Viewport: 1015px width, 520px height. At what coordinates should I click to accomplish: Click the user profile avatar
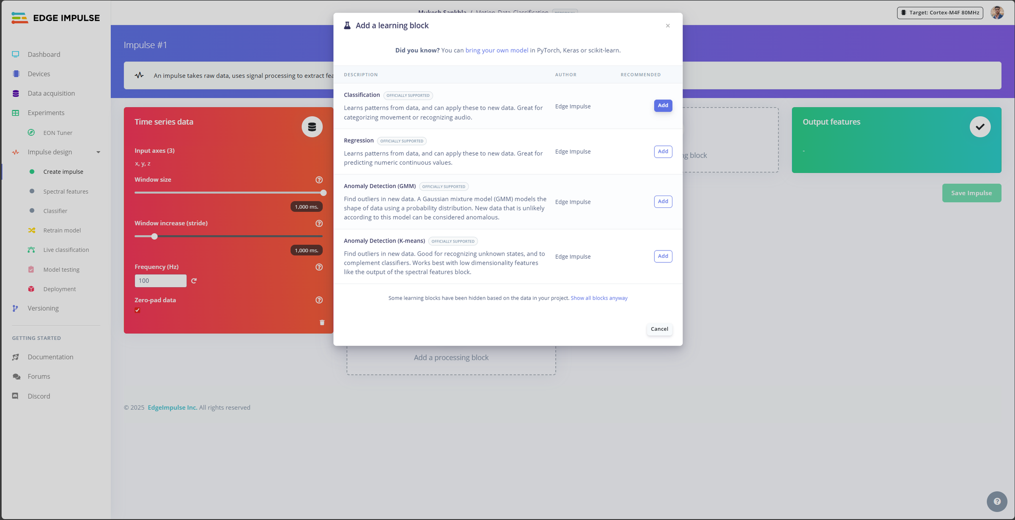coord(997,13)
